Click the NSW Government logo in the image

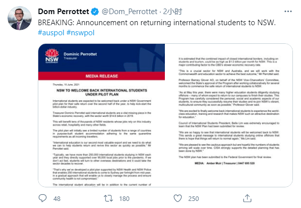(52, 56)
